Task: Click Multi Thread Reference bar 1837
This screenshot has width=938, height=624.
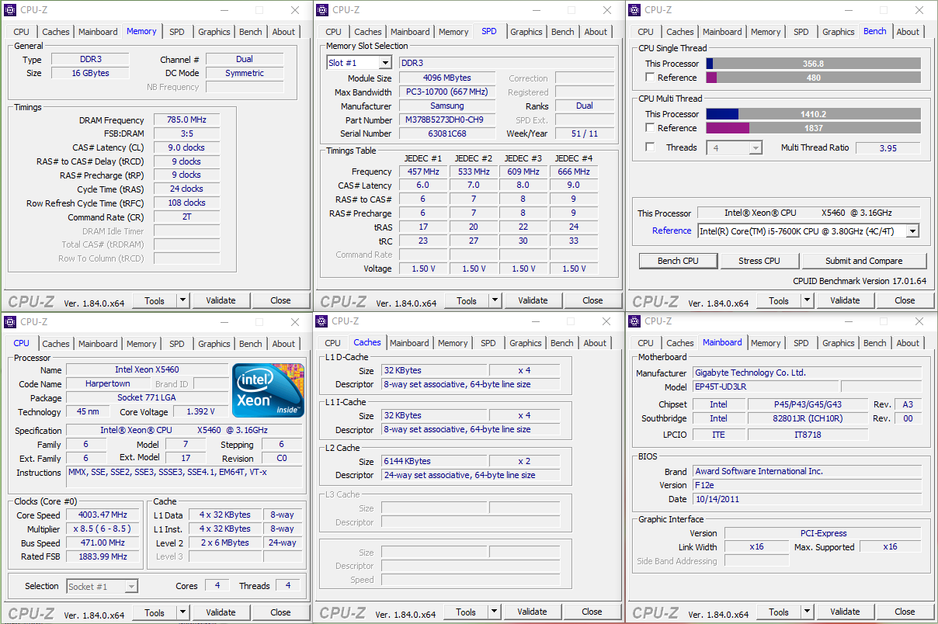Action: pyautogui.click(x=813, y=128)
